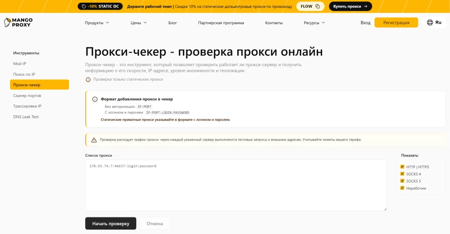This screenshot has width=450, height=234.
Task: Toggle the HTTP | HTTPS checkbox
Action: click(402, 167)
